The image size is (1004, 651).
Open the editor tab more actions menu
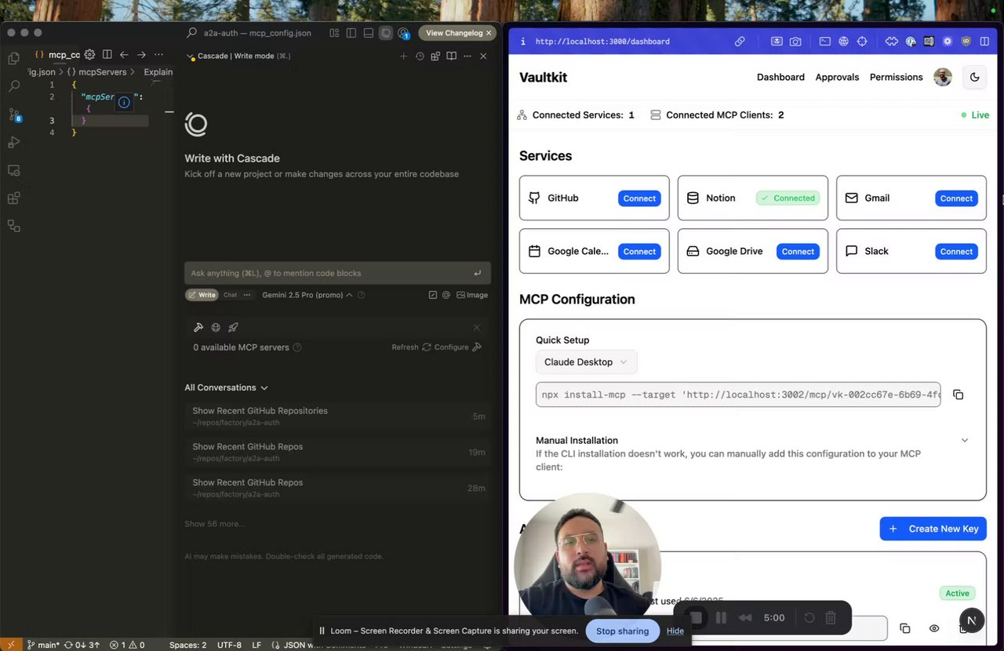(x=158, y=55)
